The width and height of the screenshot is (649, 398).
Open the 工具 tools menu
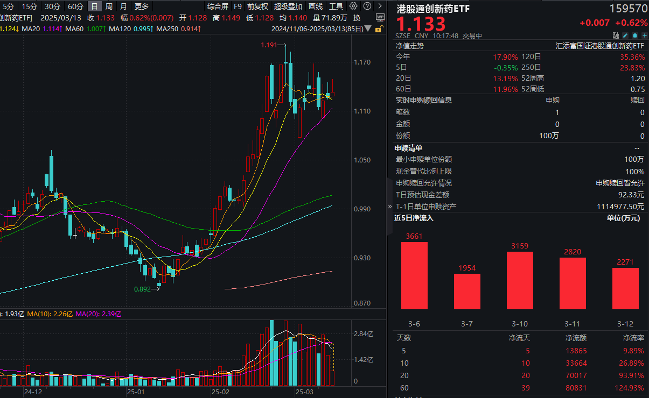336,6
